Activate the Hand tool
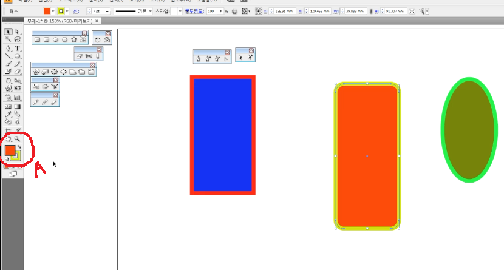 (x=8, y=139)
